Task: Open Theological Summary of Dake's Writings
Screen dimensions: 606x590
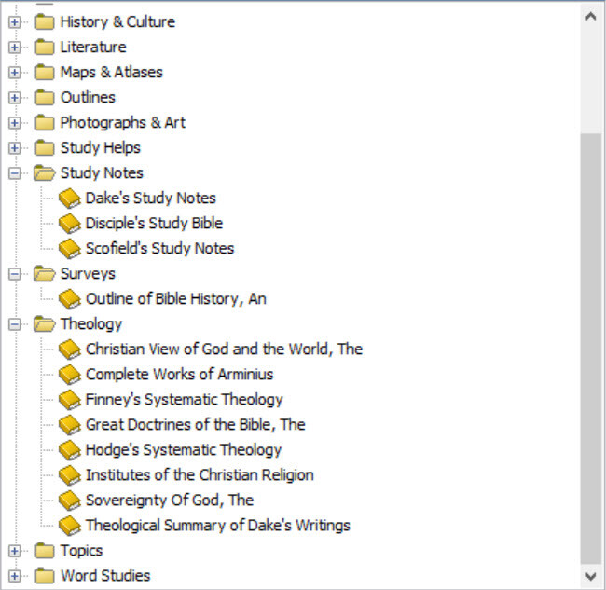Action: (x=217, y=526)
